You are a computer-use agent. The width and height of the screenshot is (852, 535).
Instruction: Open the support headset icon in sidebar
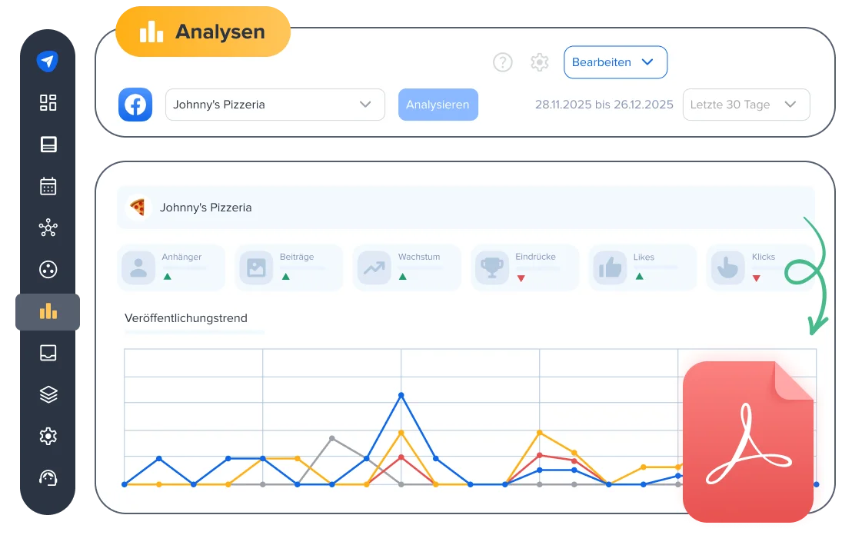click(x=48, y=477)
